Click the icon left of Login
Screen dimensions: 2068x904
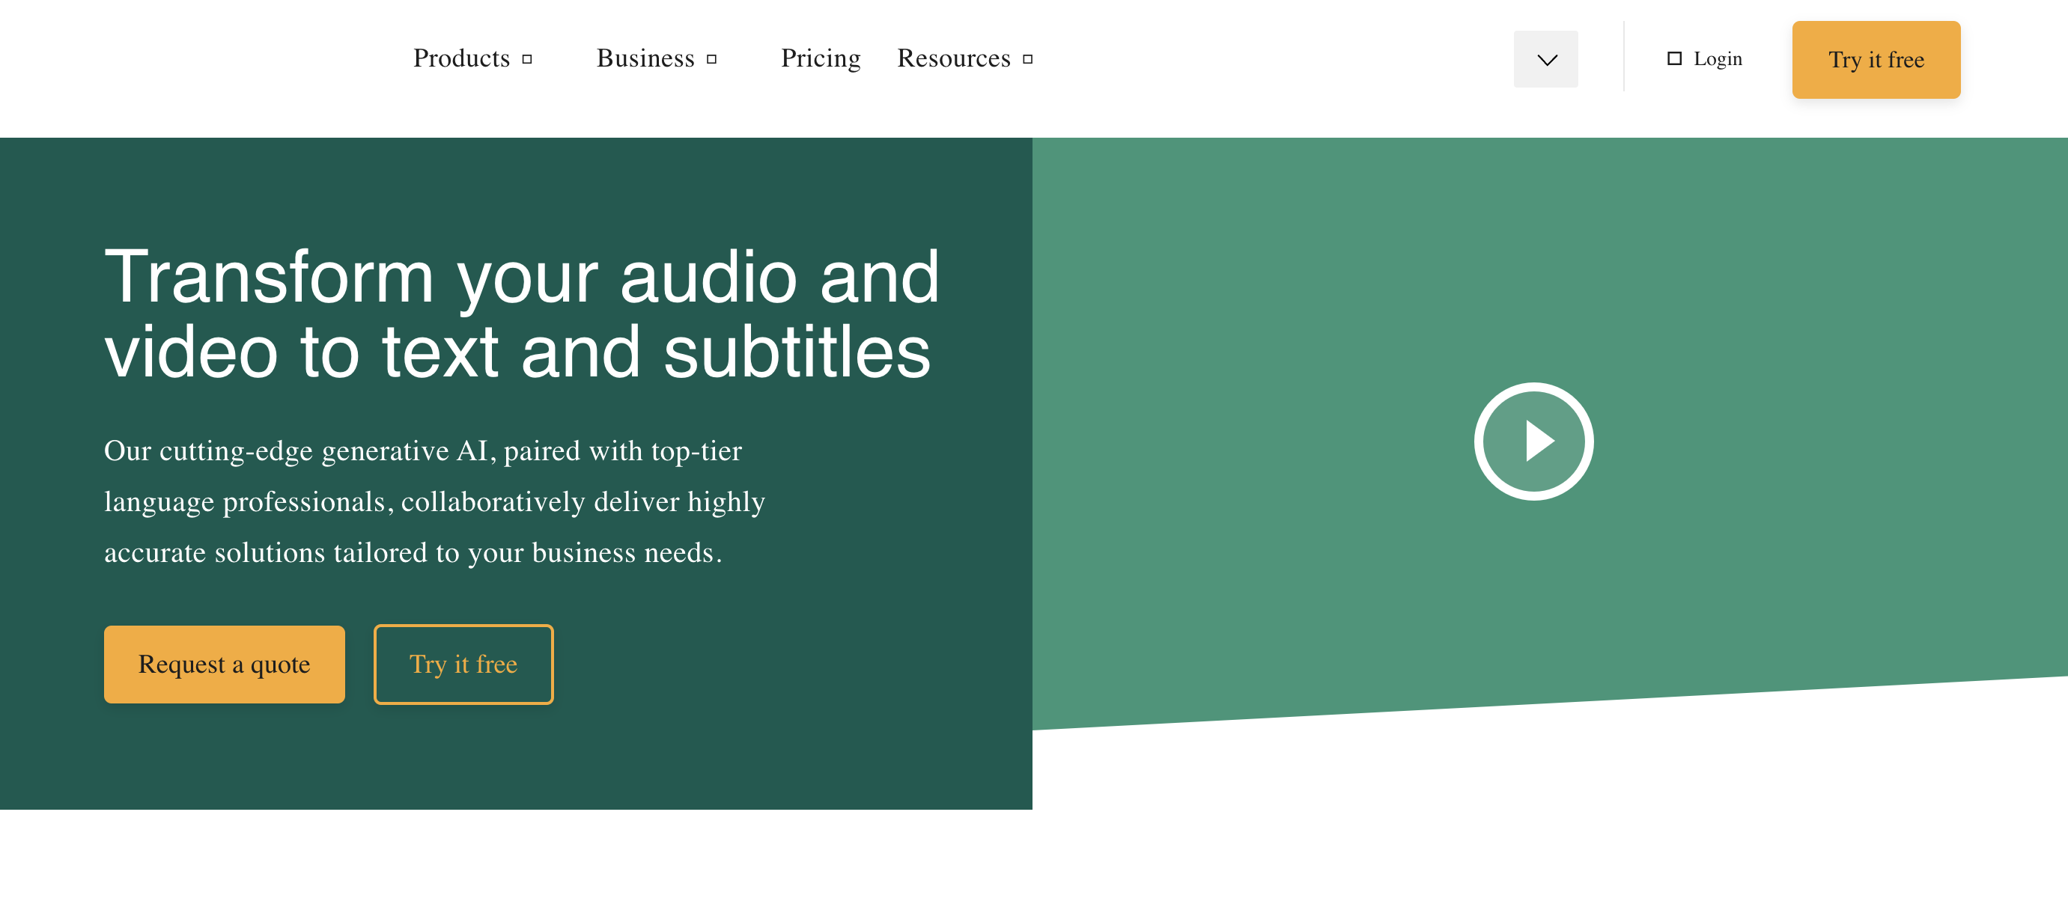pos(1674,58)
